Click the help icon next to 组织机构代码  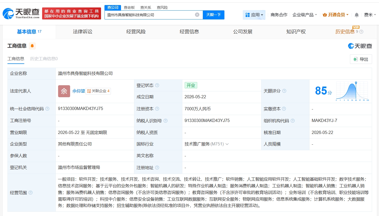click(x=293, y=121)
